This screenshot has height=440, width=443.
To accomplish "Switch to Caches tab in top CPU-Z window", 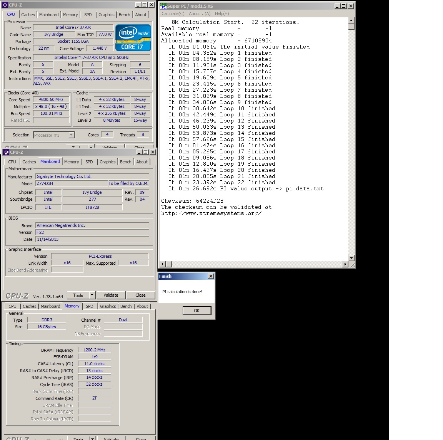I will coord(28,15).
